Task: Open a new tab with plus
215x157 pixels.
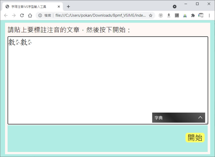Action: coord(68,7)
